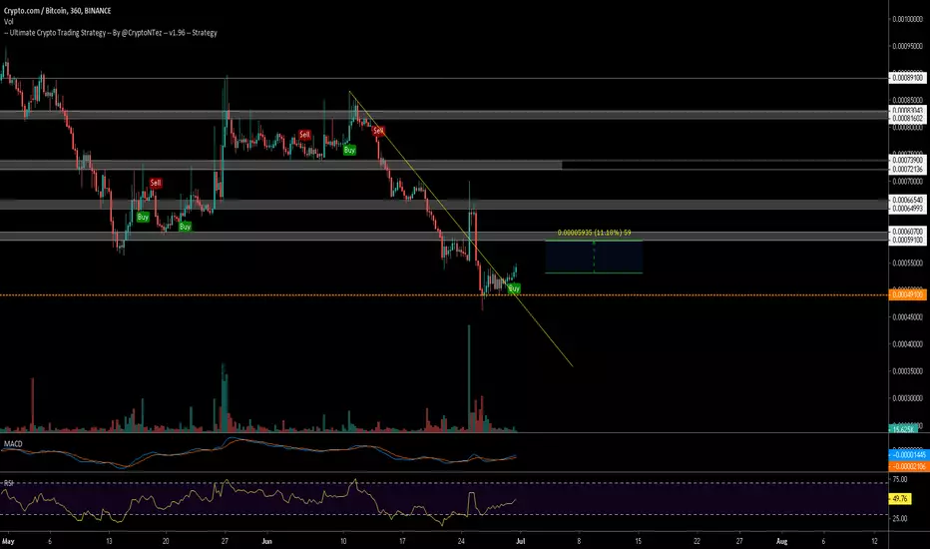The height and width of the screenshot is (549, 930).
Task: Click the tallest volume bar near 24 June
Action: [469, 378]
